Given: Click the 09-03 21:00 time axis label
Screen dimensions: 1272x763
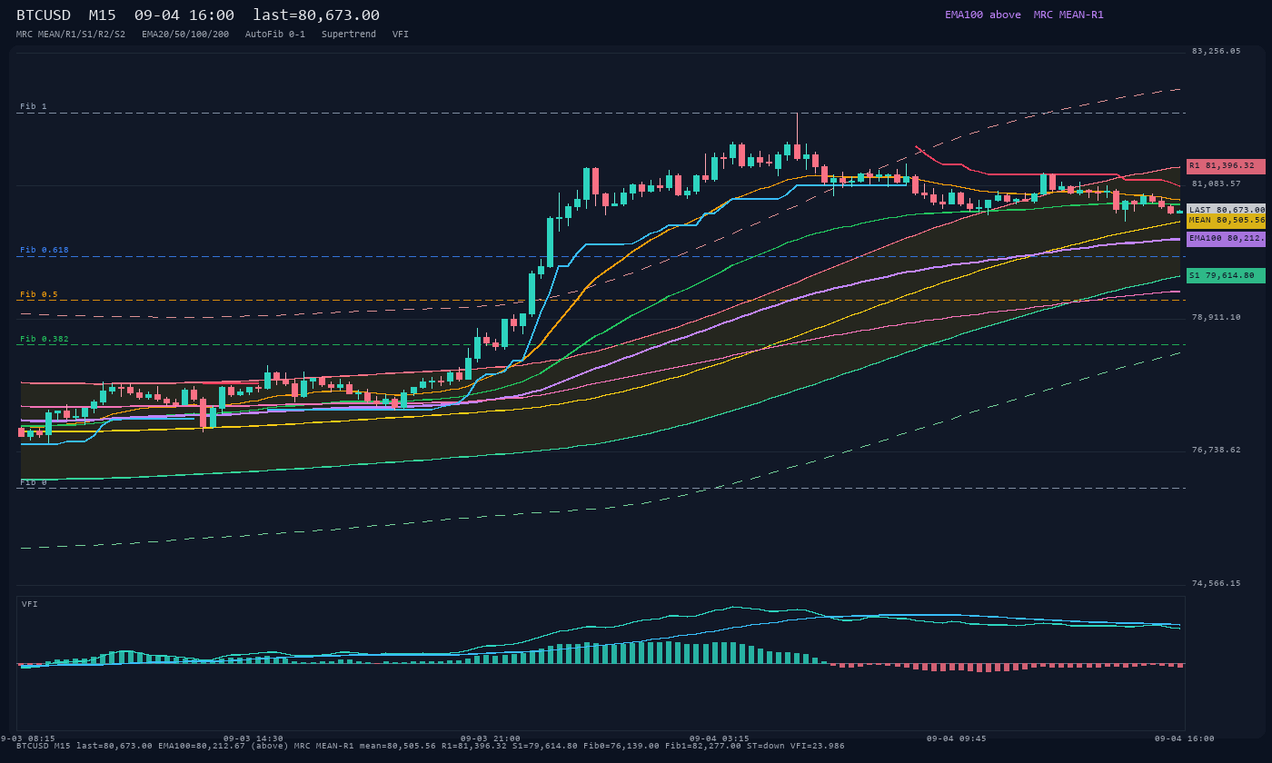Looking at the screenshot, I should point(491,738).
